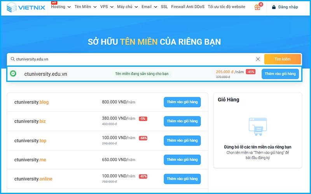Add ctuniversity.online to cart
The height and width of the screenshot is (194, 311).
click(x=182, y=179)
